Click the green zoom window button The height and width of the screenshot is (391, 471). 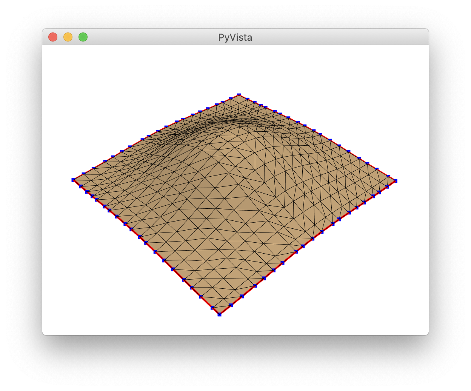click(83, 37)
